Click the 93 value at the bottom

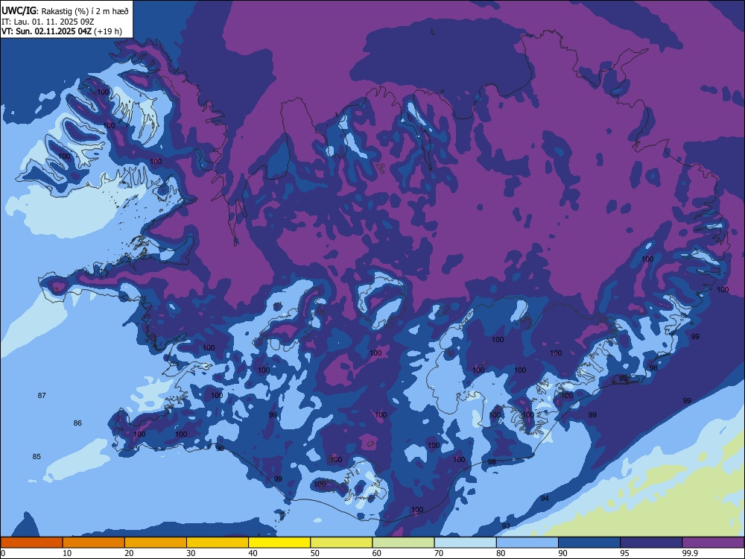[x=506, y=525]
